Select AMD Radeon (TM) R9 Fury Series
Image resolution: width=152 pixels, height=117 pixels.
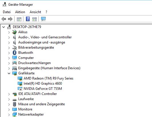click(x=48, y=78)
